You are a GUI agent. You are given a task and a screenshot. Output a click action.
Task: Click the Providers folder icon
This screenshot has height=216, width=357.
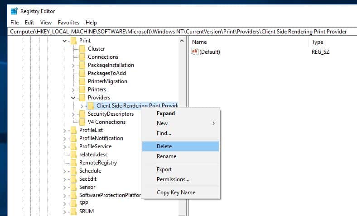click(82, 98)
